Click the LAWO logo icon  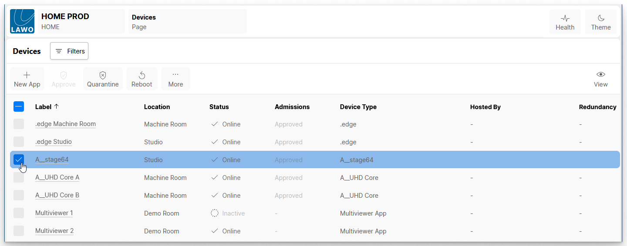22,21
